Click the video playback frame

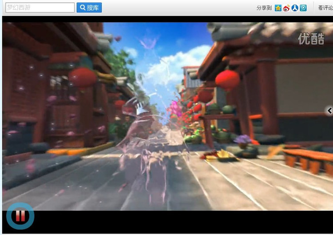pyautogui.click(x=167, y=116)
